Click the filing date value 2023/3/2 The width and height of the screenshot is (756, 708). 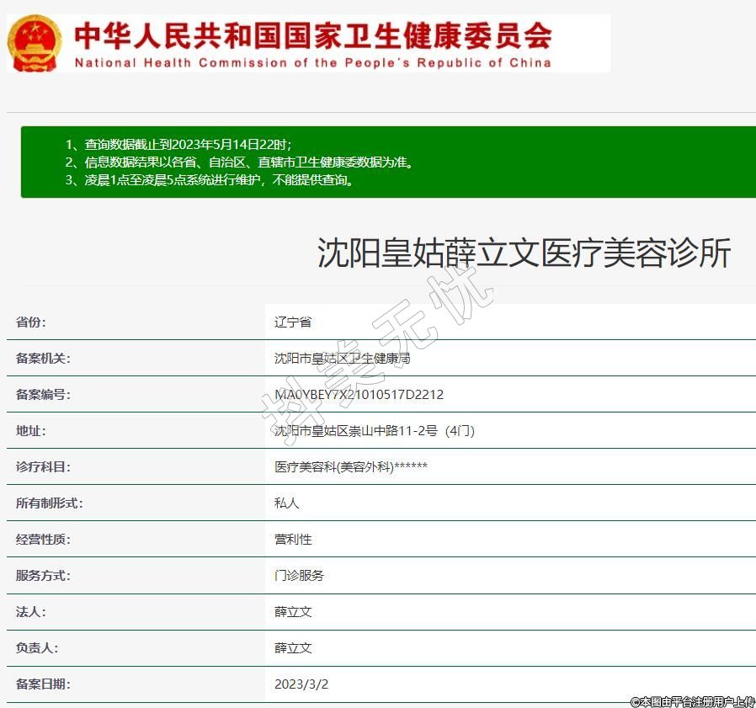click(301, 684)
